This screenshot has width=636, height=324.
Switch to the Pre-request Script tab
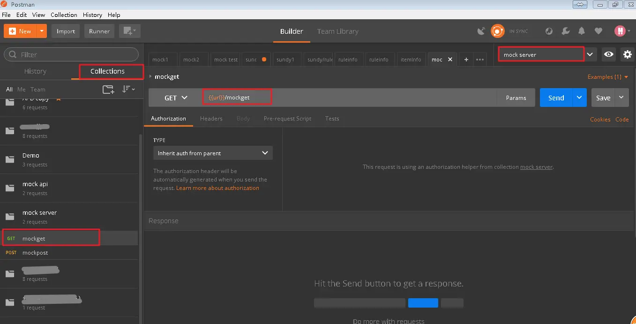(287, 119)
